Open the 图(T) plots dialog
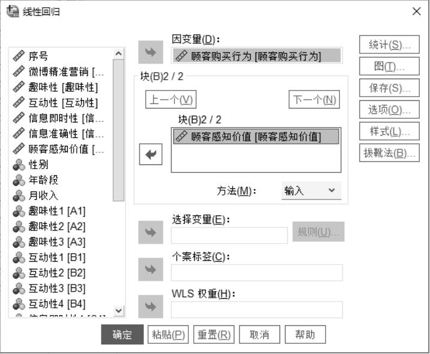 pos(389,66)
